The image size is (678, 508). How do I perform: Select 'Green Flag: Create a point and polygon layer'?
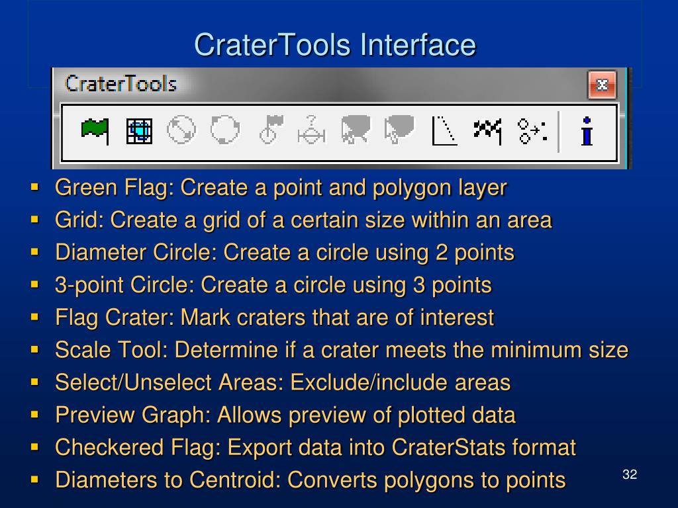click(x=281, y=188)
